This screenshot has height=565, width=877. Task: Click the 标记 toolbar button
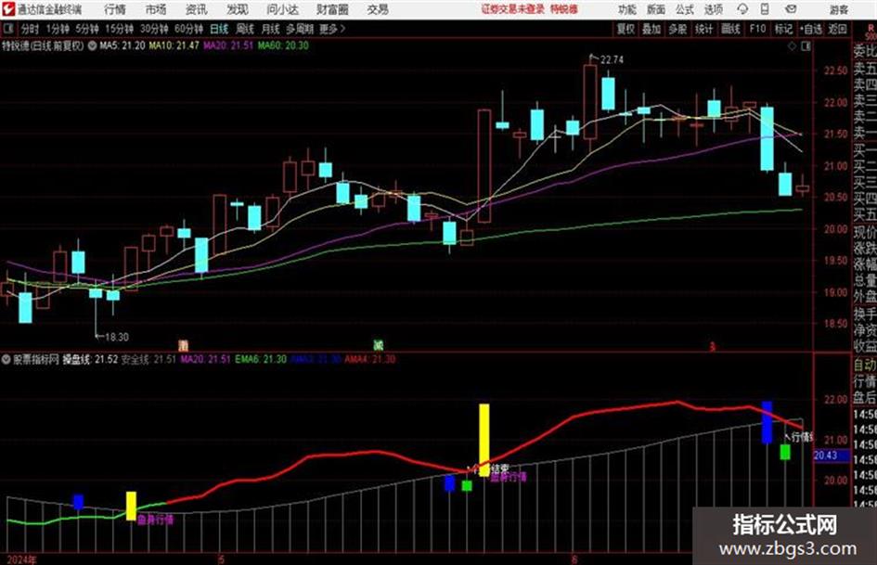783,29
